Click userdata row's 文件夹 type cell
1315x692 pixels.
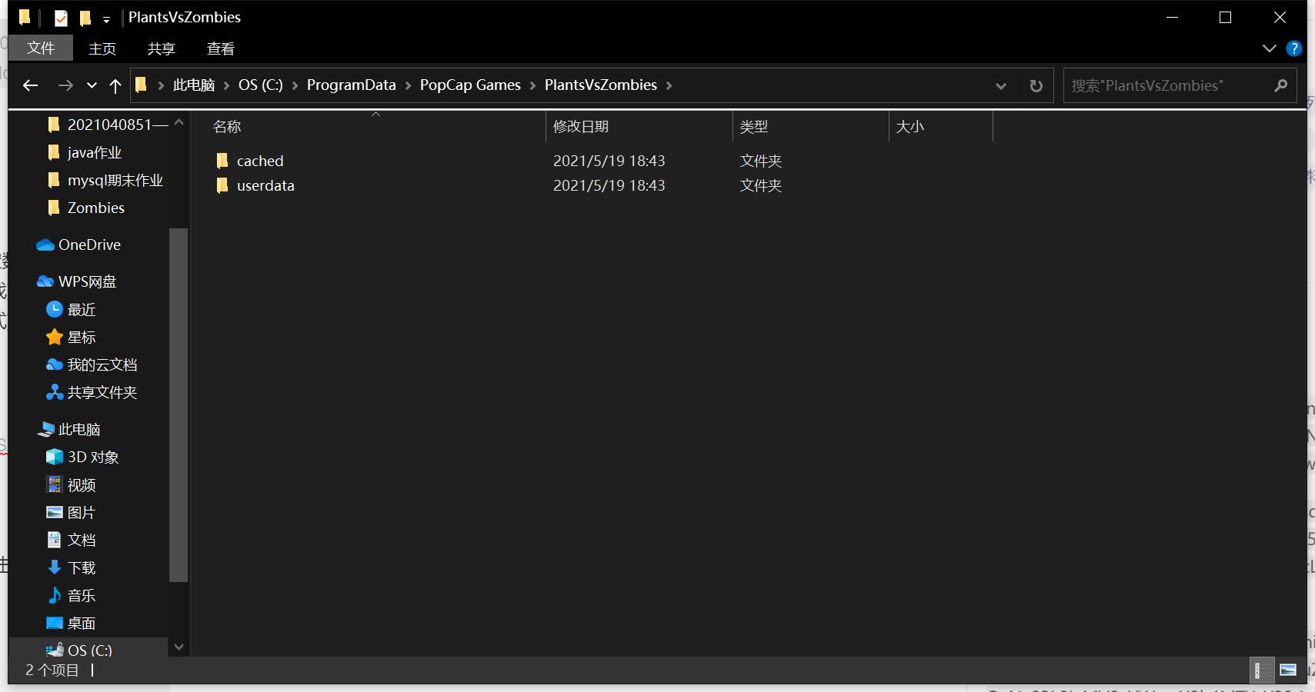761,185
